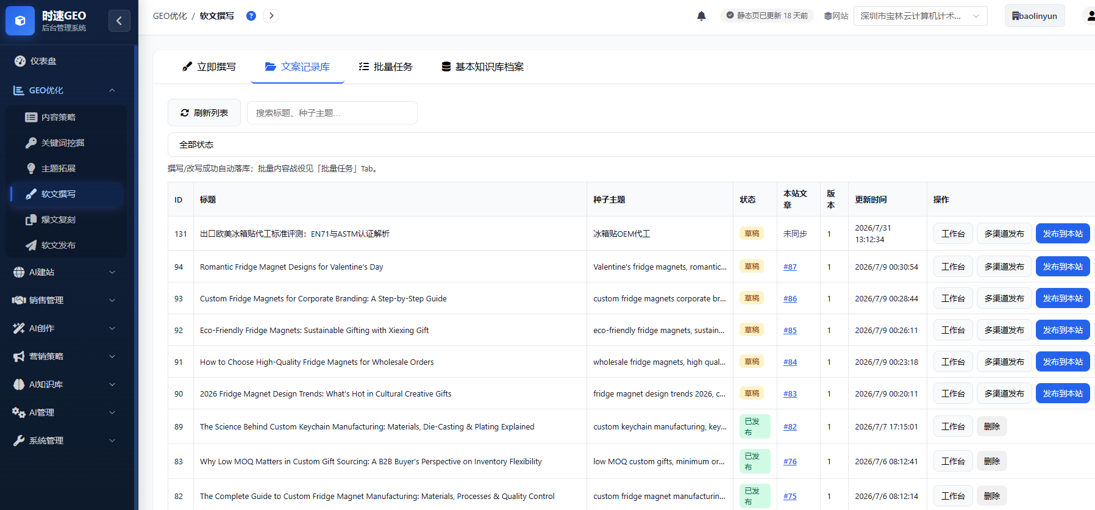
Task: Click 发布到本站 for article ID 90
Action: tap(1063, 393)
